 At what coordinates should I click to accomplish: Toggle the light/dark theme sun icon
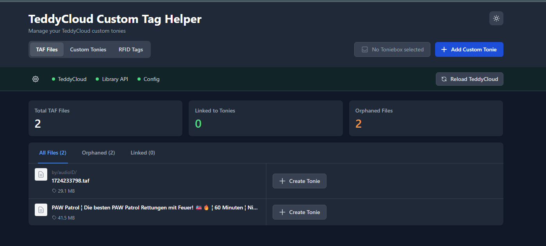[x=496, y=18]
